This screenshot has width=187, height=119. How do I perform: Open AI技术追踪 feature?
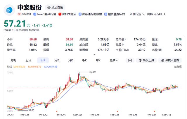pos(170,60)
